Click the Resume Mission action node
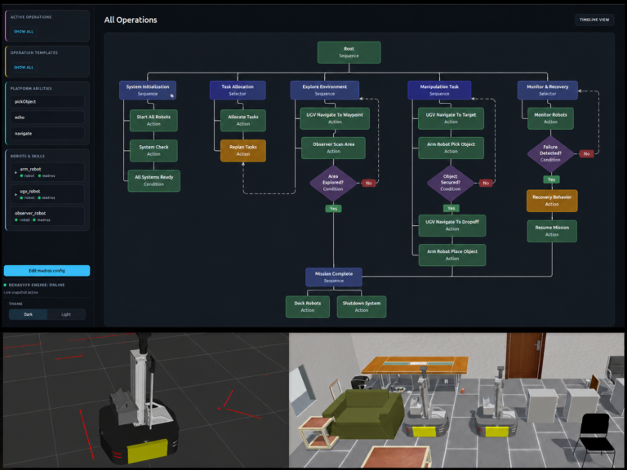The image size is (627, 470). point(552,231)
